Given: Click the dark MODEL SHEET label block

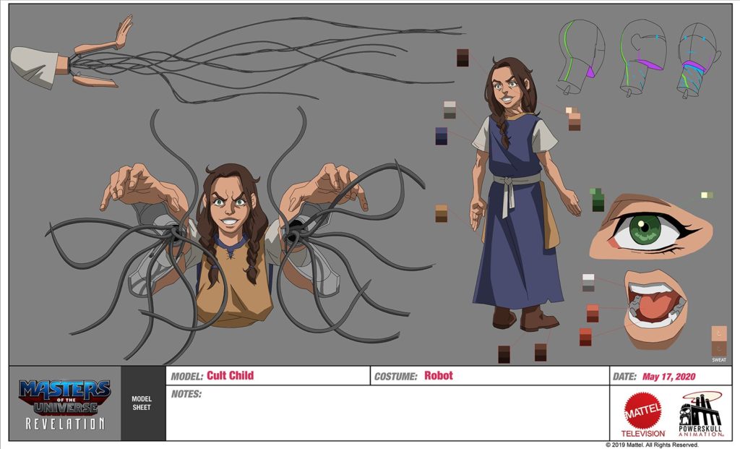Looking at the screenshot, I should 142,403.
